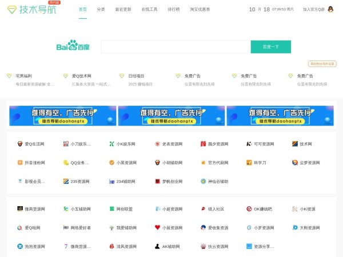This screenshot has height=257, width=343.
Task: Click the 官方代刷网 site icon
Action: (x=203, y=163)
